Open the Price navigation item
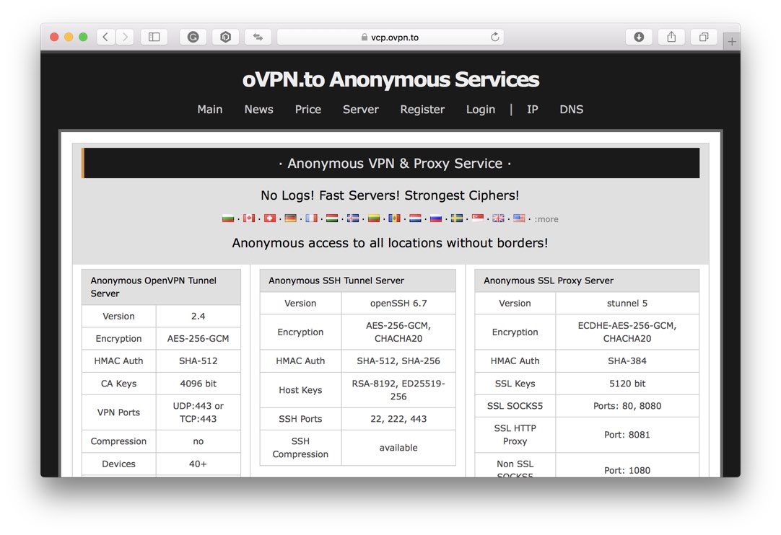Image resolution: width=781 pixels, height=535 pixels. coord(307,110)
